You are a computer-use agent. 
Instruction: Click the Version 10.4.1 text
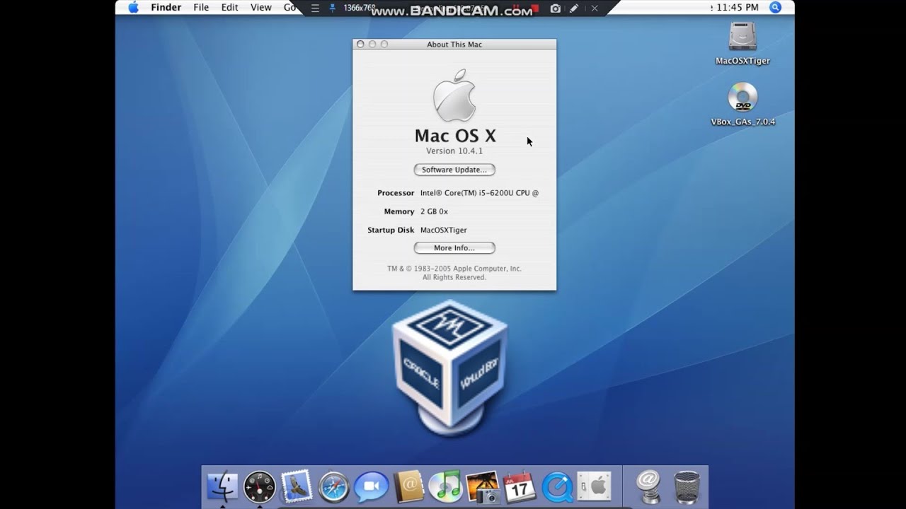pyautogui.click(x=454, y=151)
